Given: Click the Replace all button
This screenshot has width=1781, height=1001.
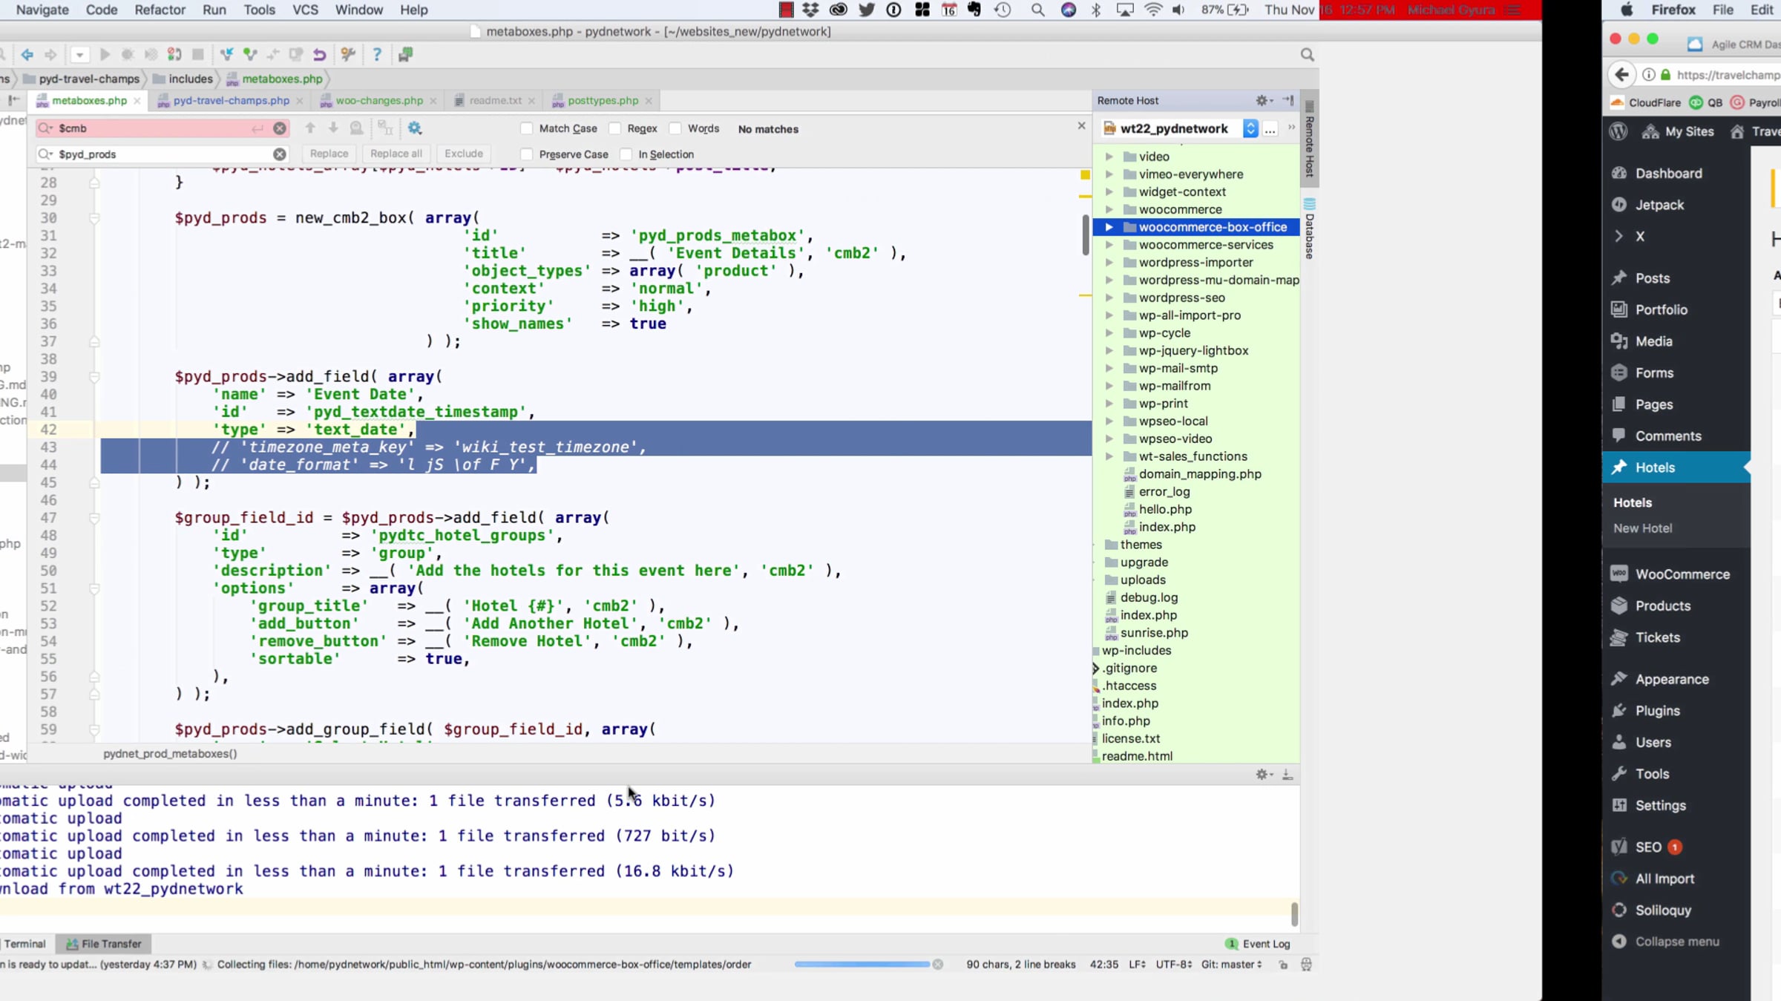Looking at the screenshot, I should 396,154.
